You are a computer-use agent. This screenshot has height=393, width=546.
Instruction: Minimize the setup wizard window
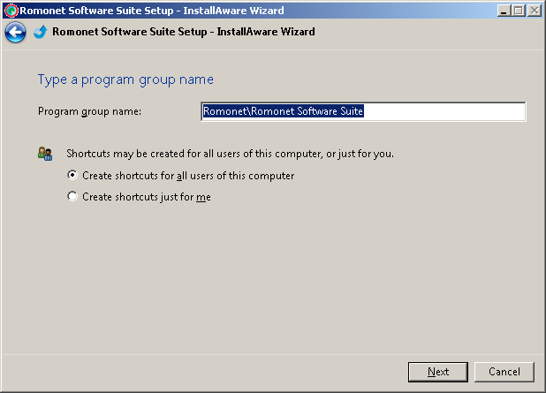(x=504, y=11)
